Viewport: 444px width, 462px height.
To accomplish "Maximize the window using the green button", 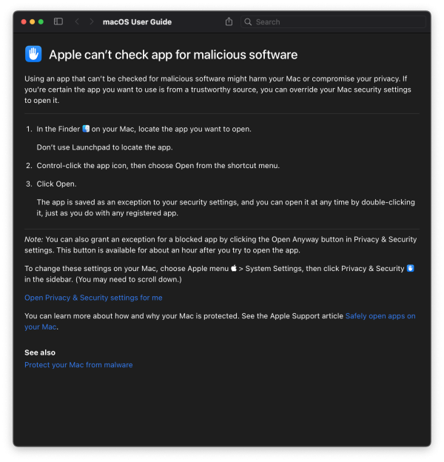I will pyautogui.click(x=41, y=21).
